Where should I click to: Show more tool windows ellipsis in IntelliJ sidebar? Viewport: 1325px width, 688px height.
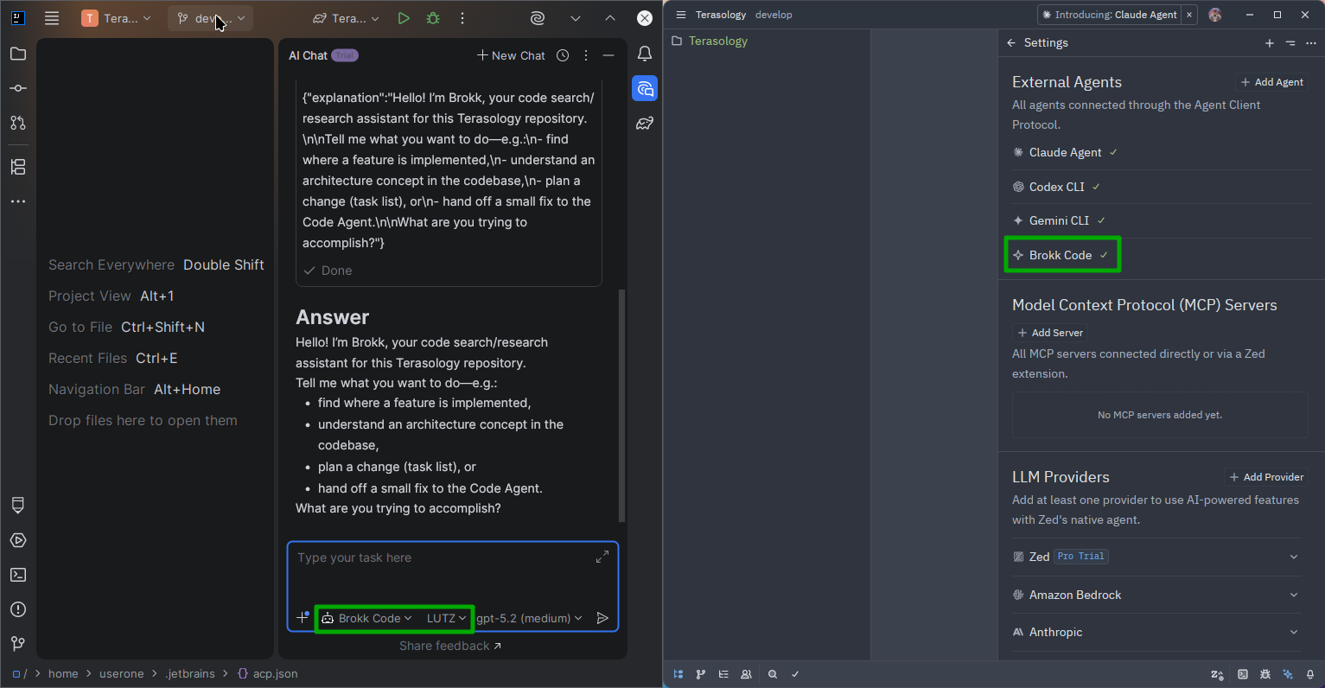pyautogui.click(x=18, y=201)
